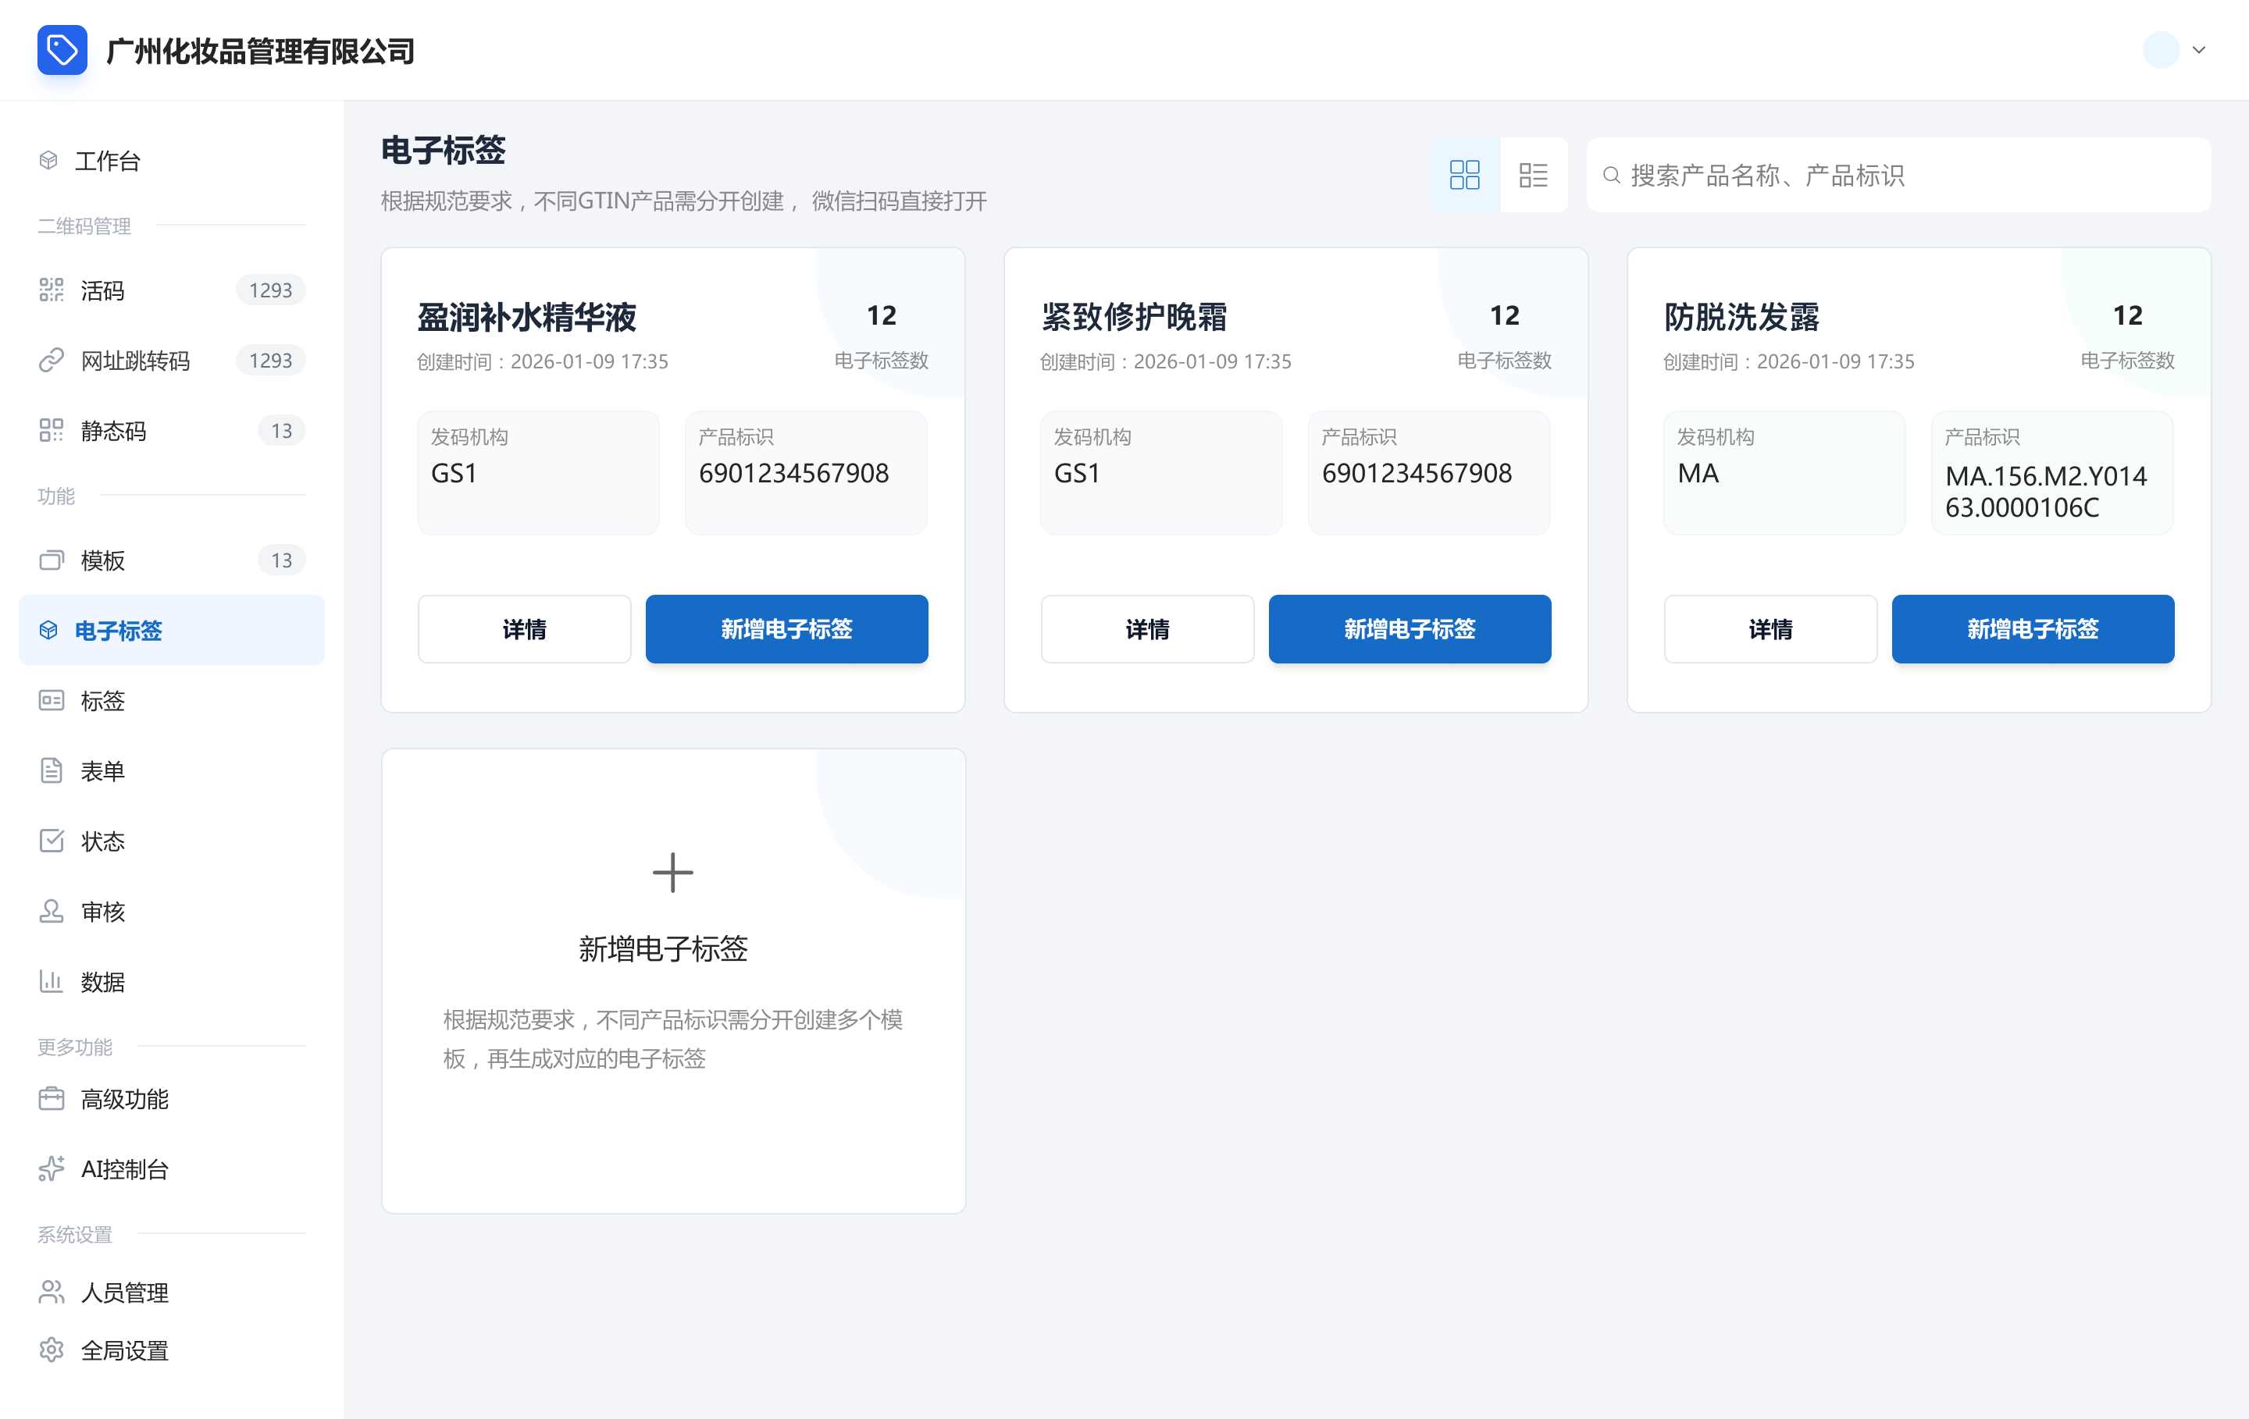
Task: Click the blue tag logo icon
Action: pos(62,49)
